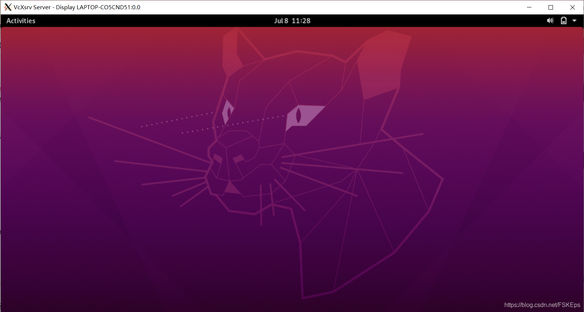Maximize the VcXsrv Server window
The height and width of the screenshot is (312, 584).
[551, 7]
